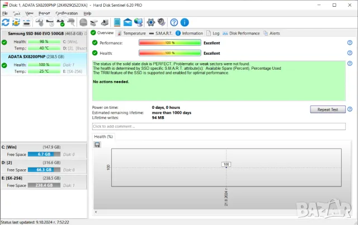Viewport: 358px width, 225px height.
Task: Click the blue refresh arrows toolbar icon
Action: 6,22
